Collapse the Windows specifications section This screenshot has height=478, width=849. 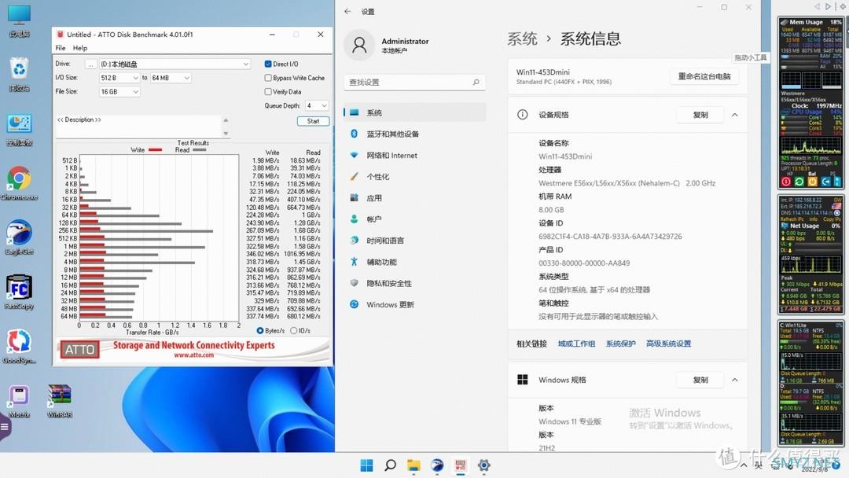(x=735, y=380)
